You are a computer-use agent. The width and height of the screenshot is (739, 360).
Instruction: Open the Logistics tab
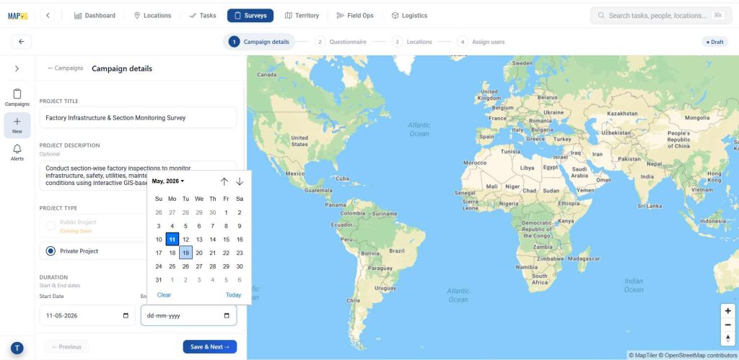tap(410, 16)
